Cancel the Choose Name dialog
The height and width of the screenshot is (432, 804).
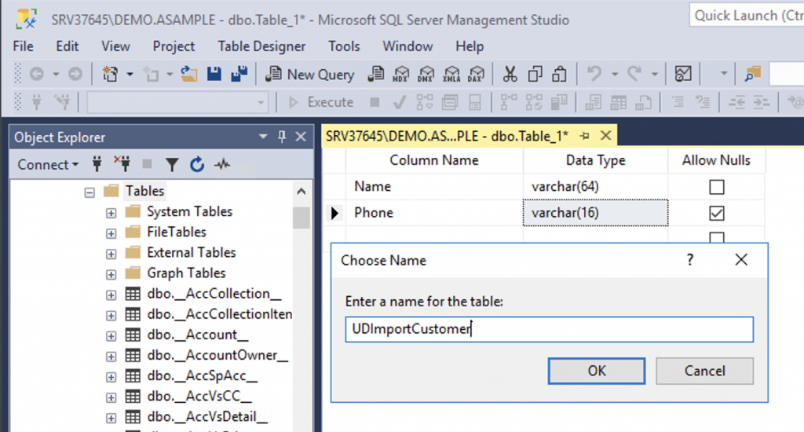pos(704,371)
